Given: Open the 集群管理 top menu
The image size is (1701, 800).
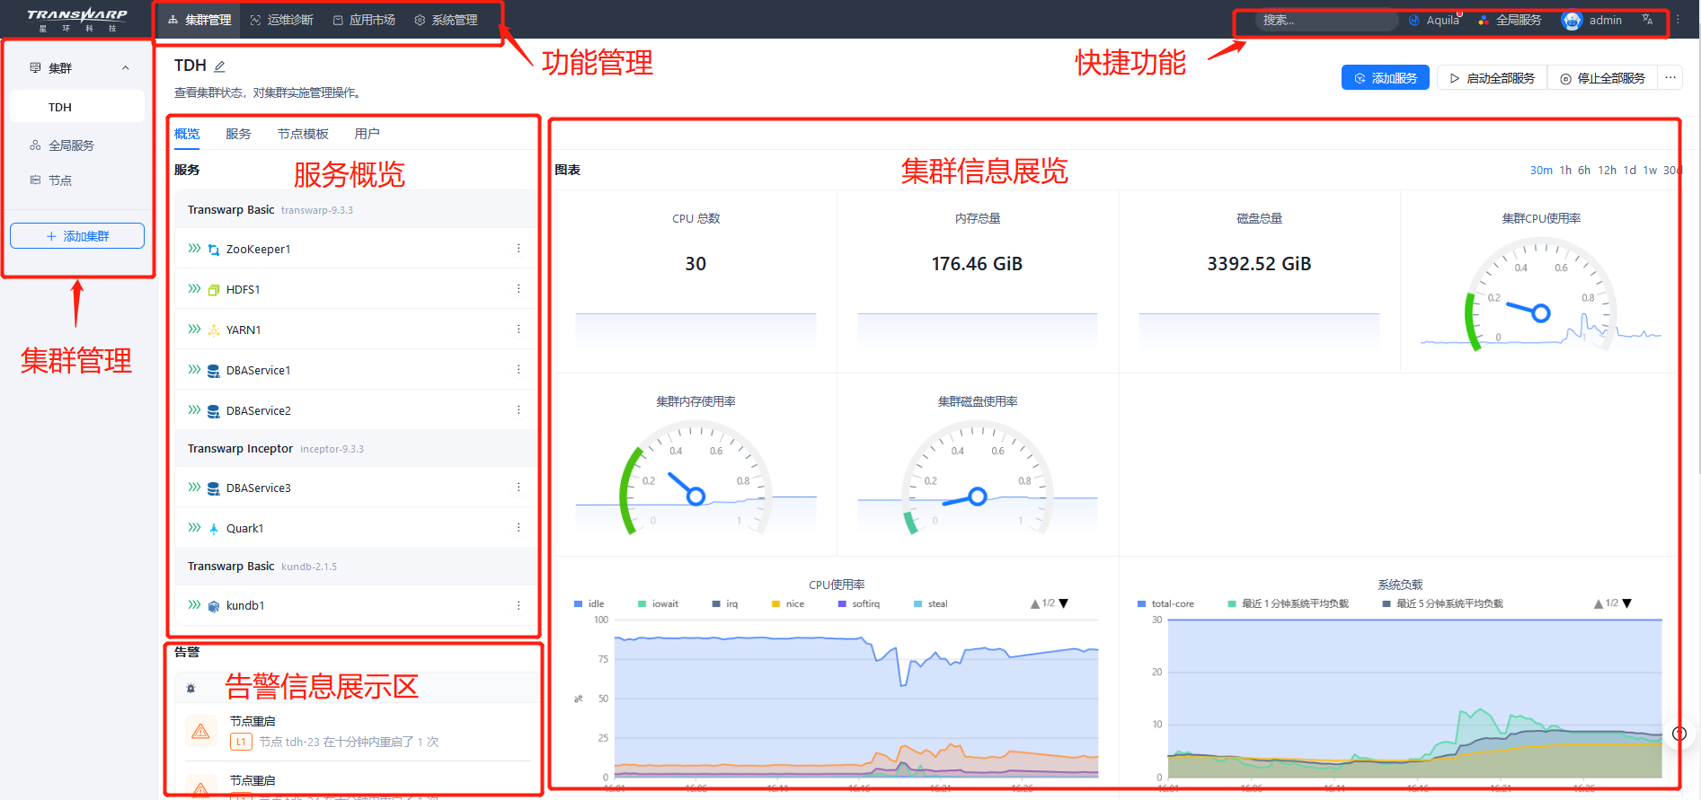Looking at the screenshot, I should coord(199,20).
